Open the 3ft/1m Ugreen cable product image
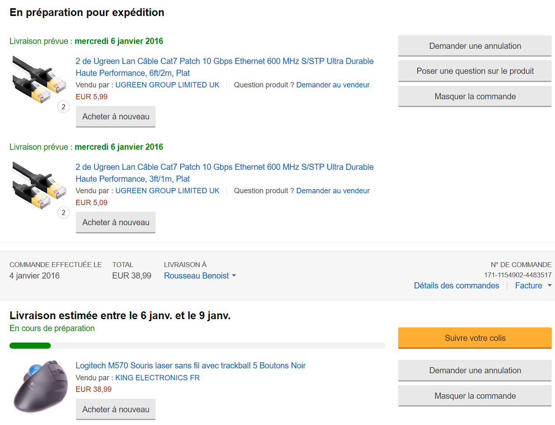 (39, 185)
